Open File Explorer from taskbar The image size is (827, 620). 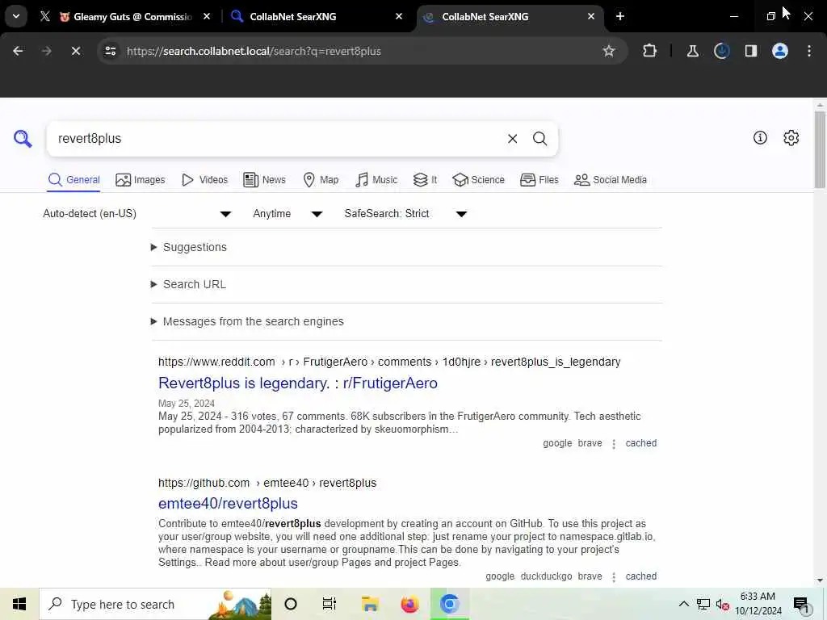pyautogui.click(x=370, y=604)
